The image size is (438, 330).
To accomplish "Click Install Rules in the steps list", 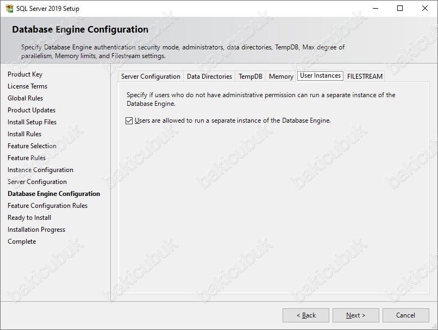I will point(24,134).
